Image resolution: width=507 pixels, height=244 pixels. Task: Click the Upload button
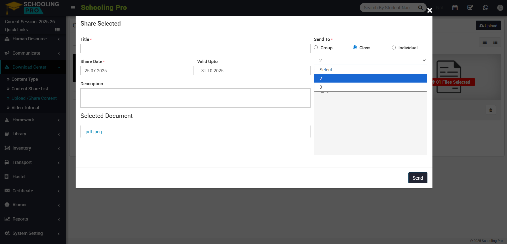pyautogui.click(x=488, y=26)
